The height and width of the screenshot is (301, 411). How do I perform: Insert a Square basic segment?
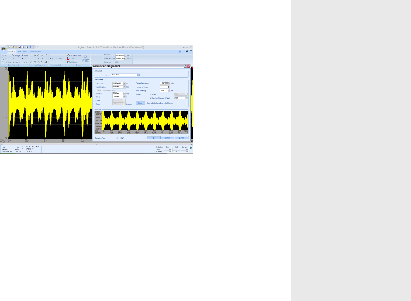(x=16, y=62)
